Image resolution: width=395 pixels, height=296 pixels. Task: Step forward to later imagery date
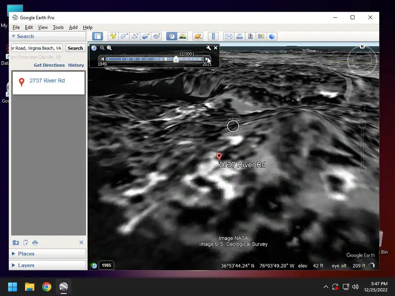click(207, 59)
